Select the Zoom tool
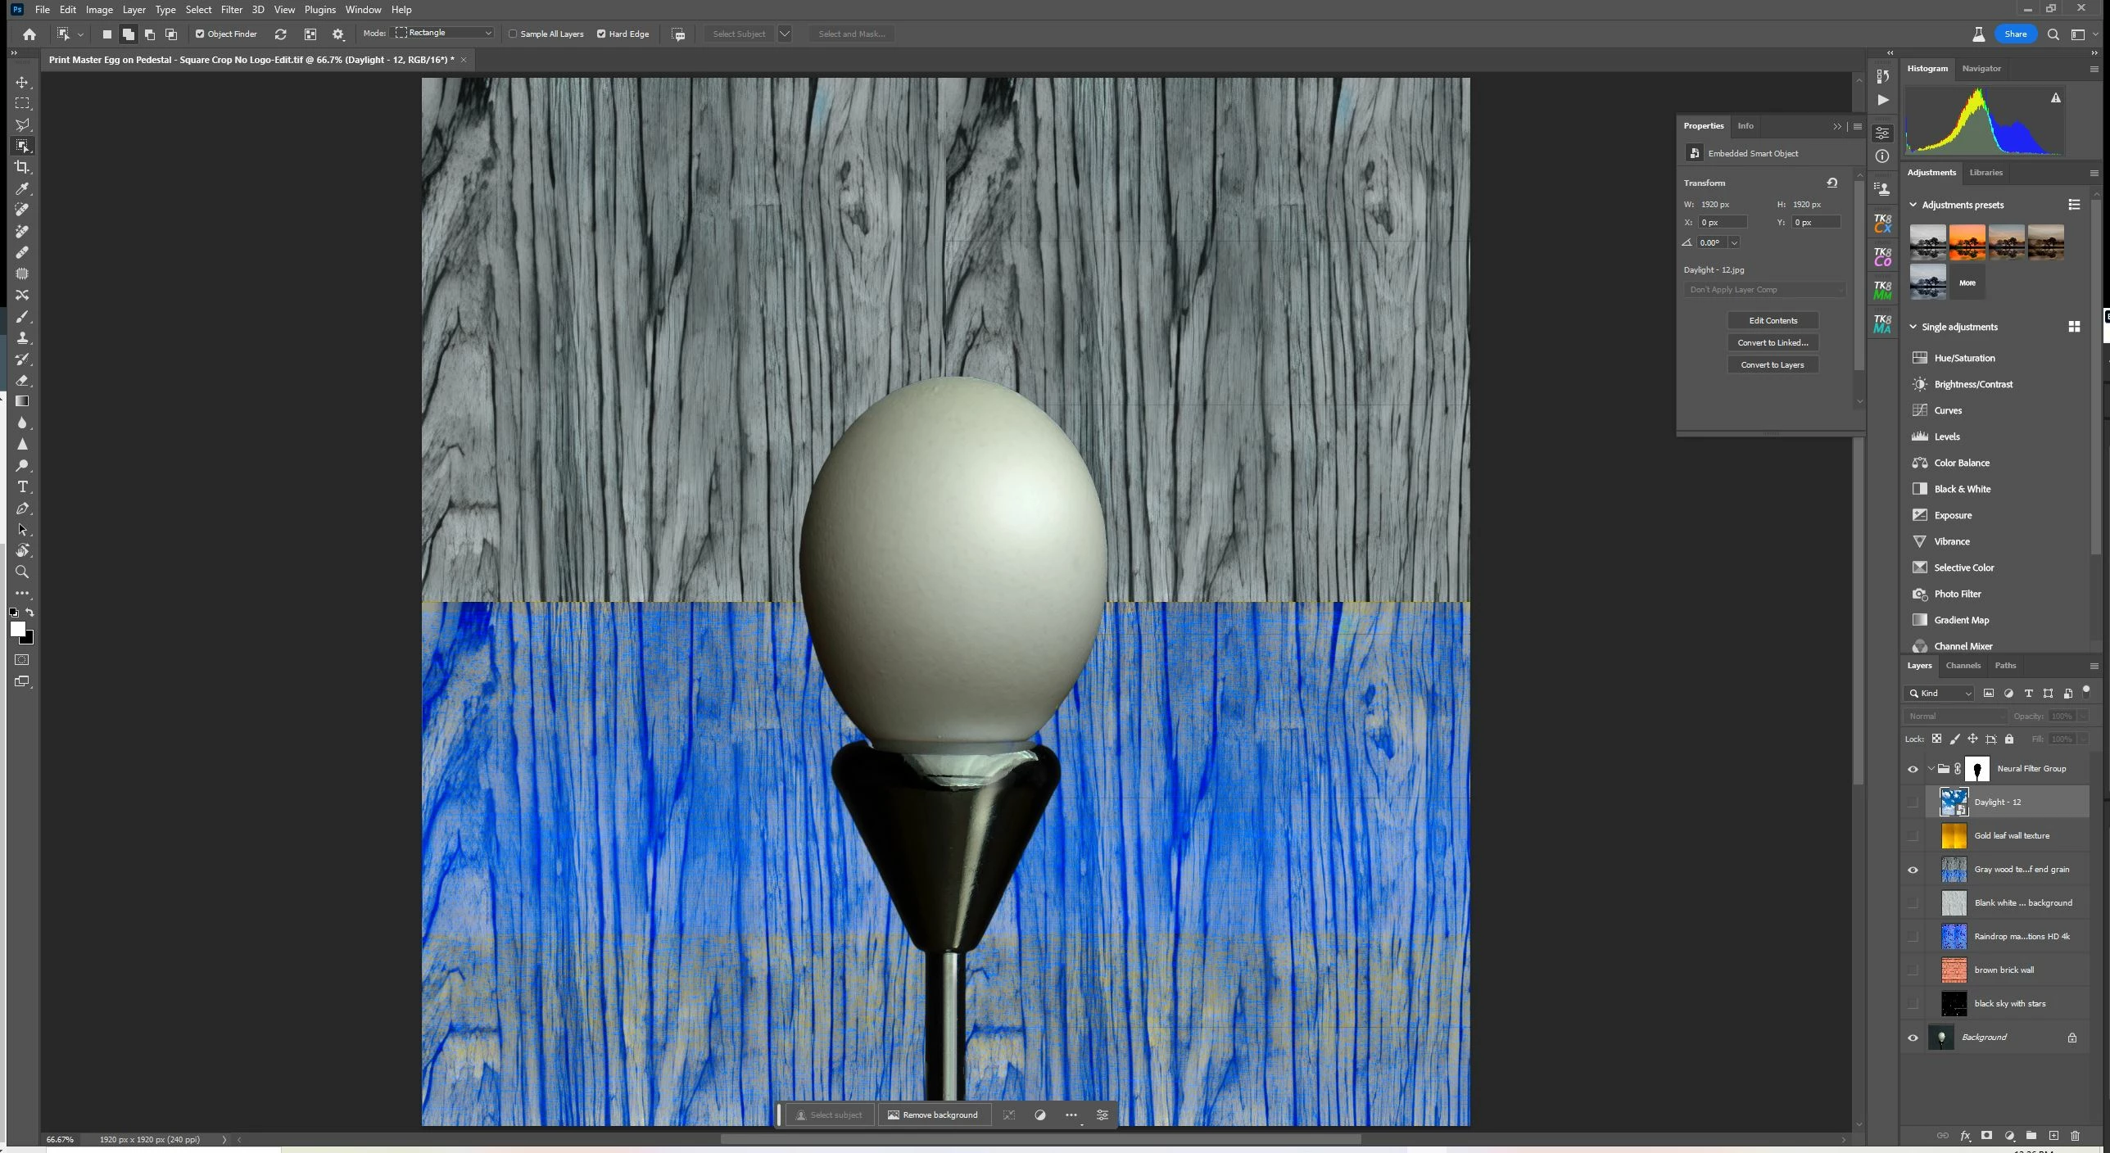The width and height of the screenshot is (2110, 1153). pyautogui.click(x=22, y=572)
